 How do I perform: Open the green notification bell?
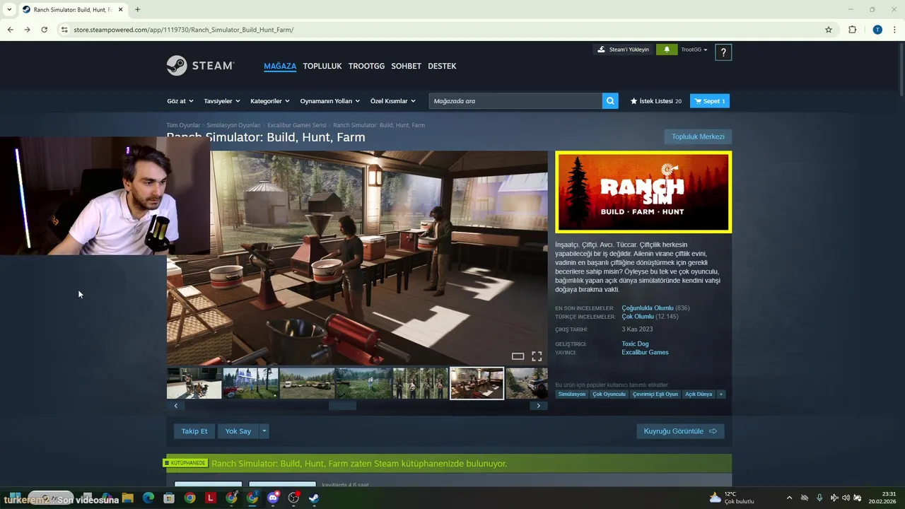pos(666,49)
